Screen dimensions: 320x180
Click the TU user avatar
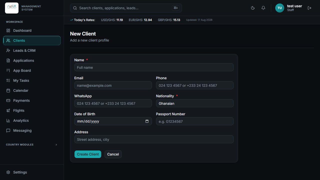click(x=280, y=8)
